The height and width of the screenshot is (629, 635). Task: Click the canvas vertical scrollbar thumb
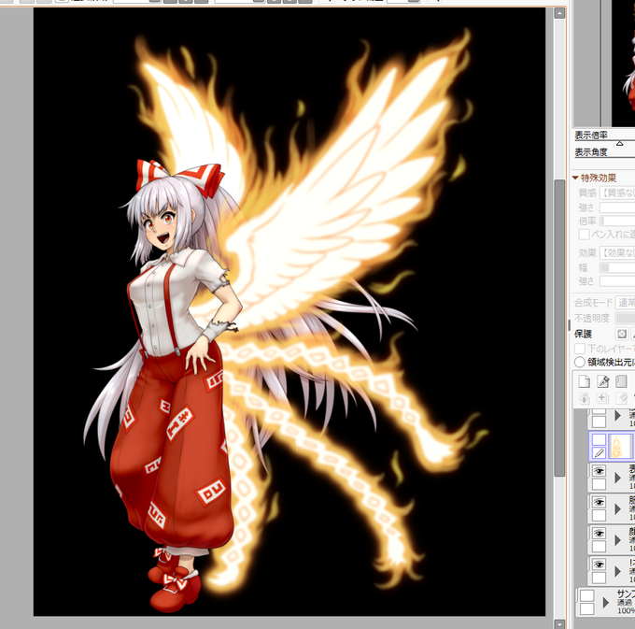(559, 328)
